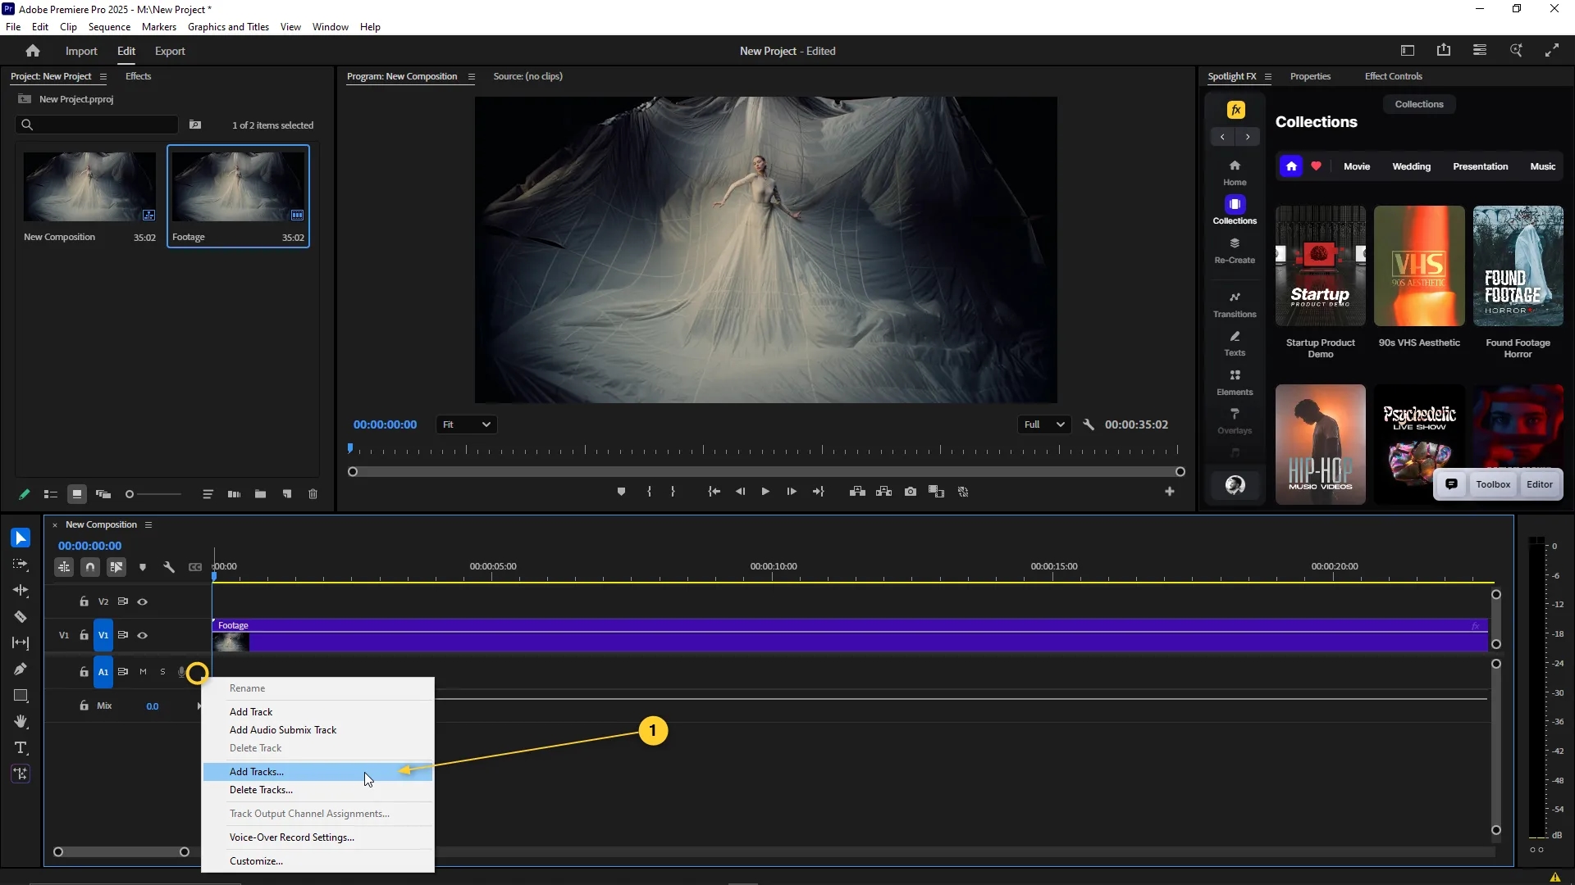The width and height of the screenshot is (1575, 885).
Task: Open the Program monitor button editor plus
Action: [x=1170, y=492]
